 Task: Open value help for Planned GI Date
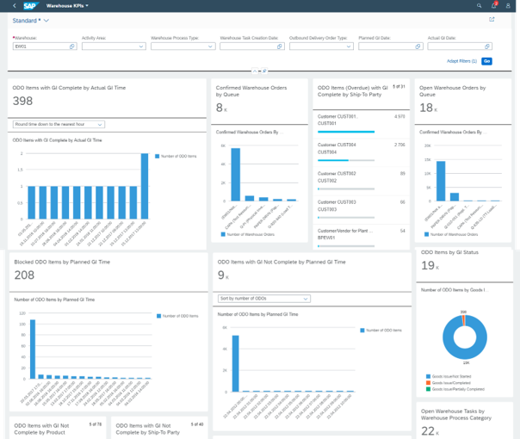pyautogui.click(x=418, y=46)
